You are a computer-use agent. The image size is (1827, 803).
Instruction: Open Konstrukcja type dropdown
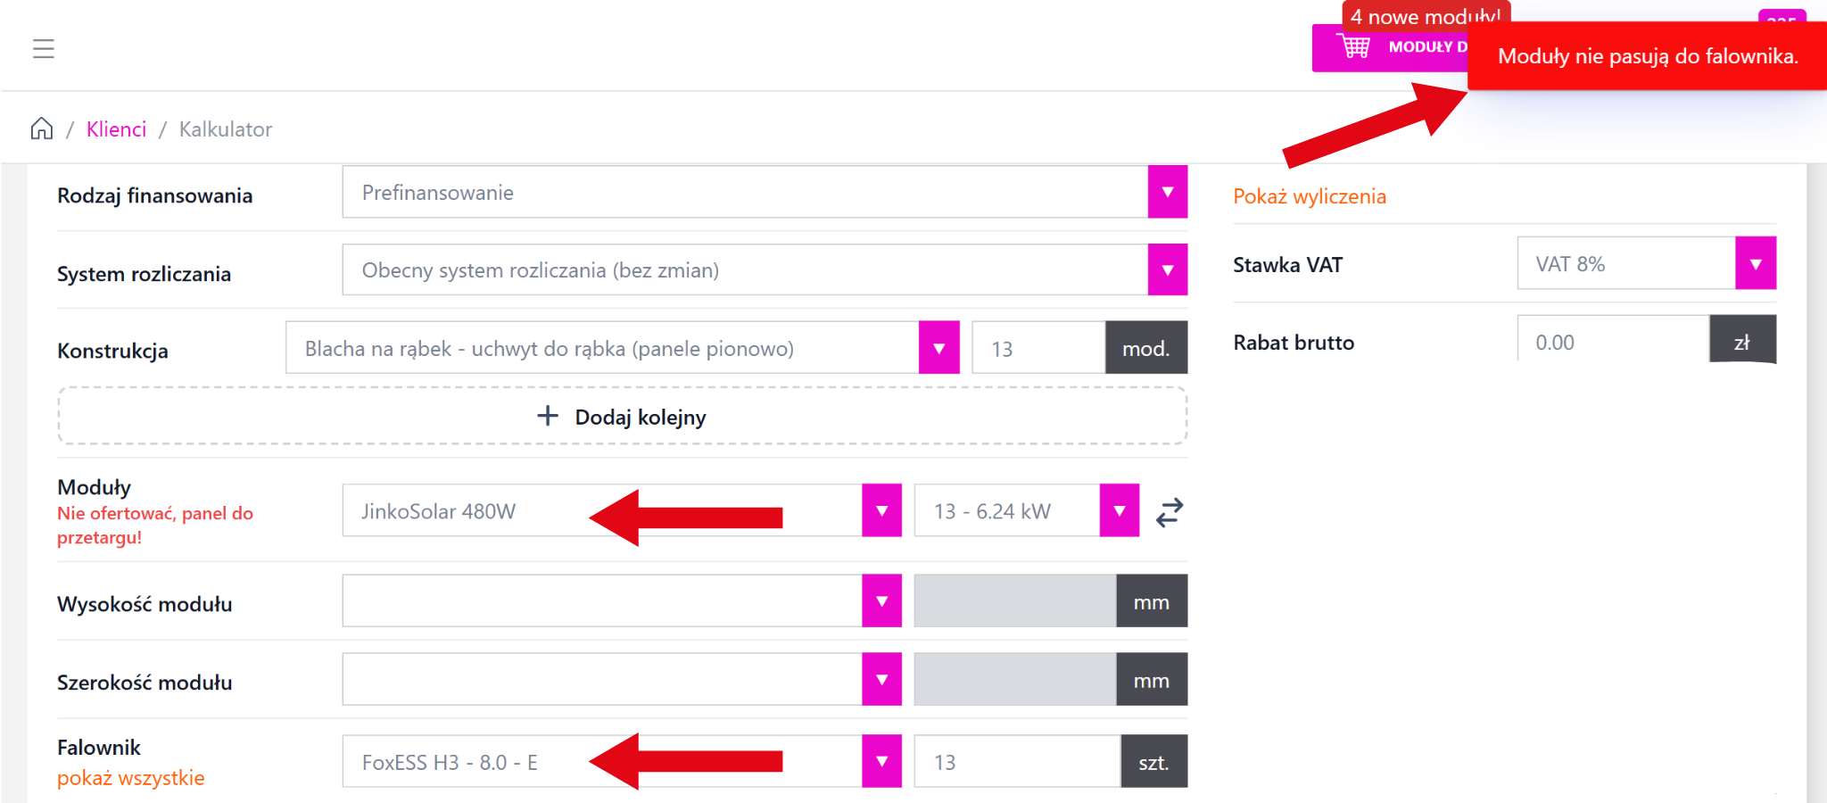coord(938,349)
